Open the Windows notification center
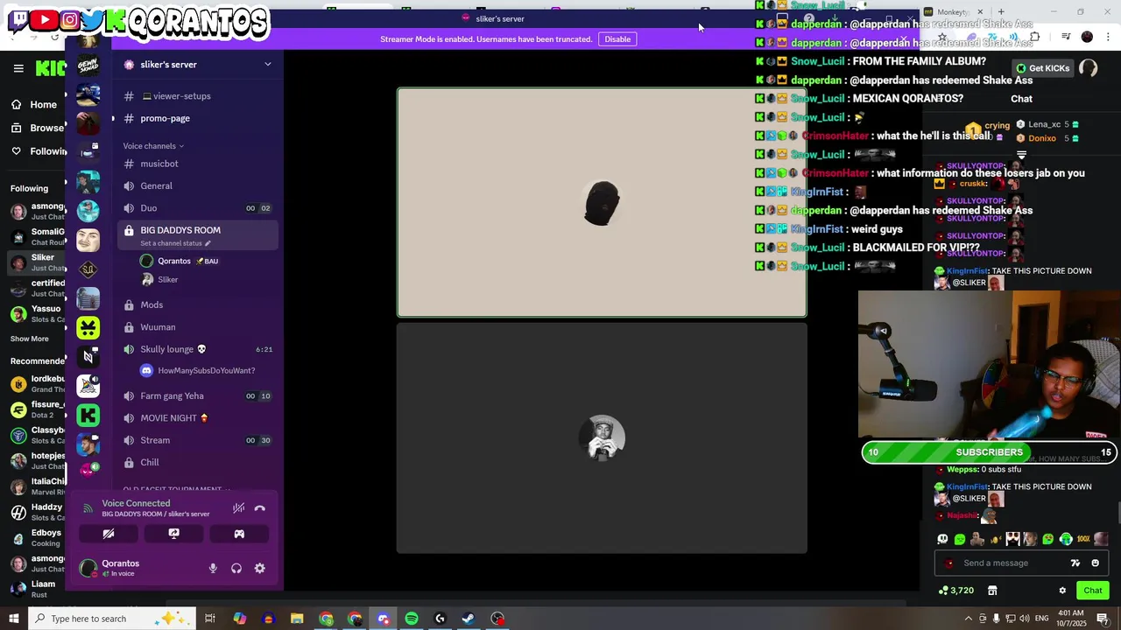Image resolution: width=1121 pixels, height=630 pixels. coord(1103,619)
